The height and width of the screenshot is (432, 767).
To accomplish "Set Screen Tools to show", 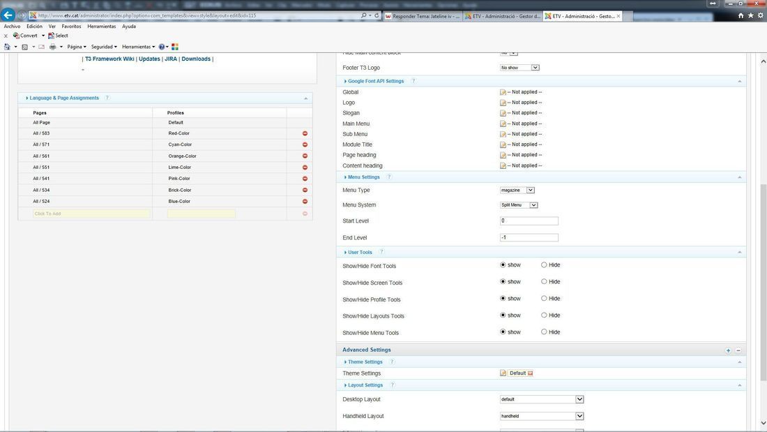I will click(x=503, y=282).
